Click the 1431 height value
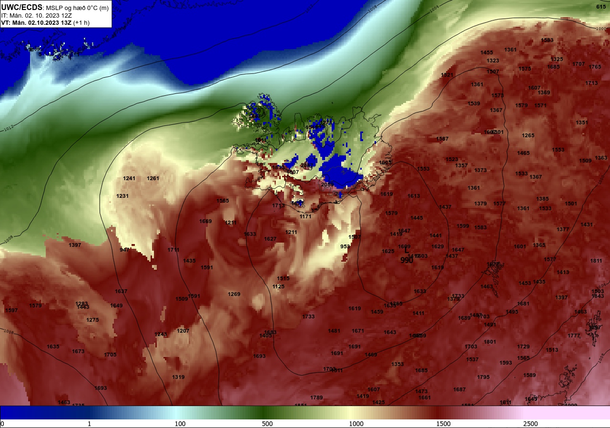 click(587, 224)
